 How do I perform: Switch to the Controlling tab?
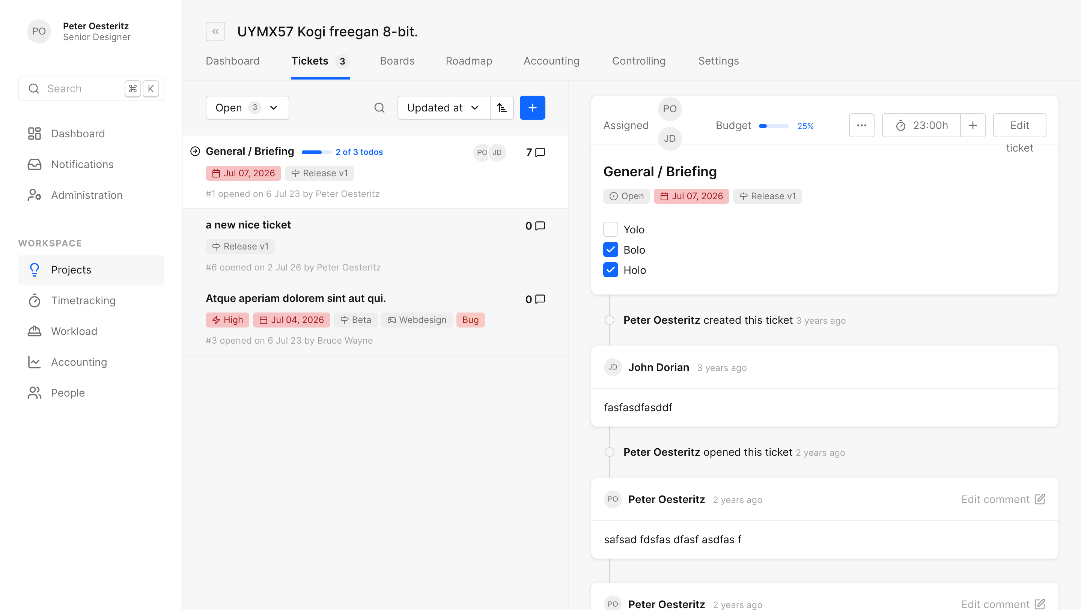click(639, 61)
